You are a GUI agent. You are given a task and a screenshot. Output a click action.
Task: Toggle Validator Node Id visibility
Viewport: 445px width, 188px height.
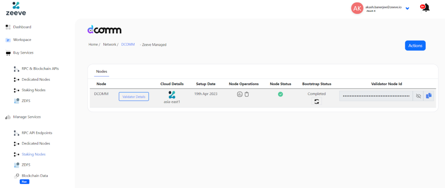pyautogui.click(x=418, y=96)
